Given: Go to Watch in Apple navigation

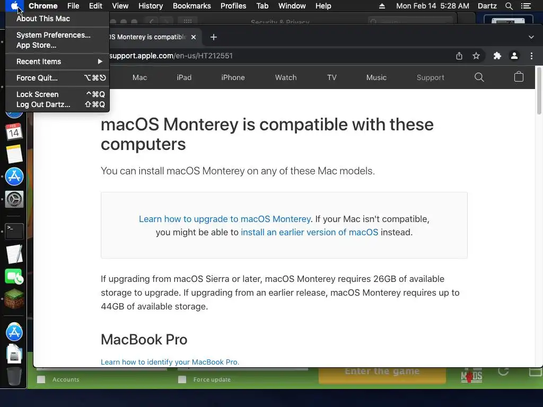Looking at the screenshot, I should click(286, 77).
